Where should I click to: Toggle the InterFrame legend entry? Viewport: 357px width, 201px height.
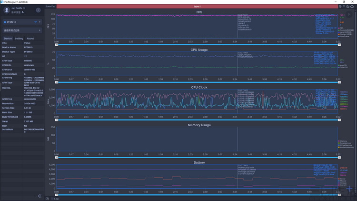tap(344, 36)
